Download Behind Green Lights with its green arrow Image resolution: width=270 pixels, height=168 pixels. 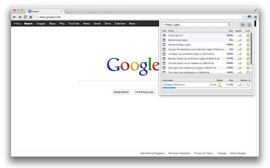(x=248, y=40)
